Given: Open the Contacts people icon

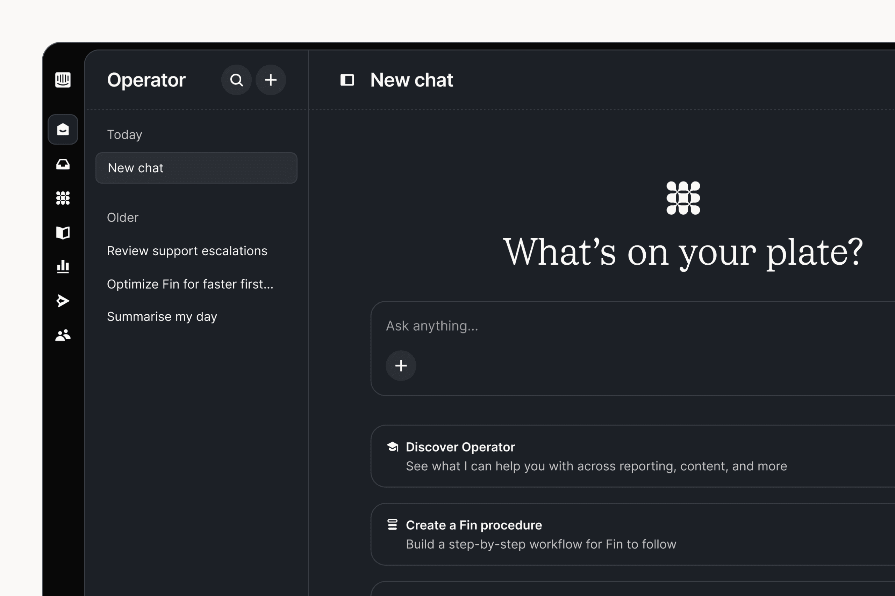Looking at the screenshot, I should [x=63, y=335].
